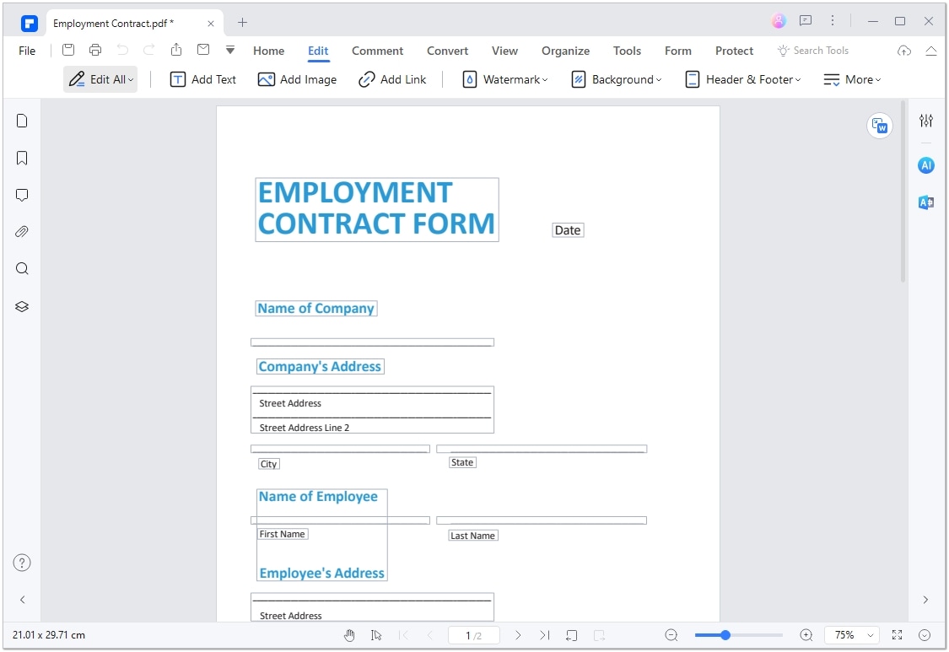Open the Watermark dropdown
This screenshot has width=949, height=652.
pyautogui.click(x=505, y=79)
